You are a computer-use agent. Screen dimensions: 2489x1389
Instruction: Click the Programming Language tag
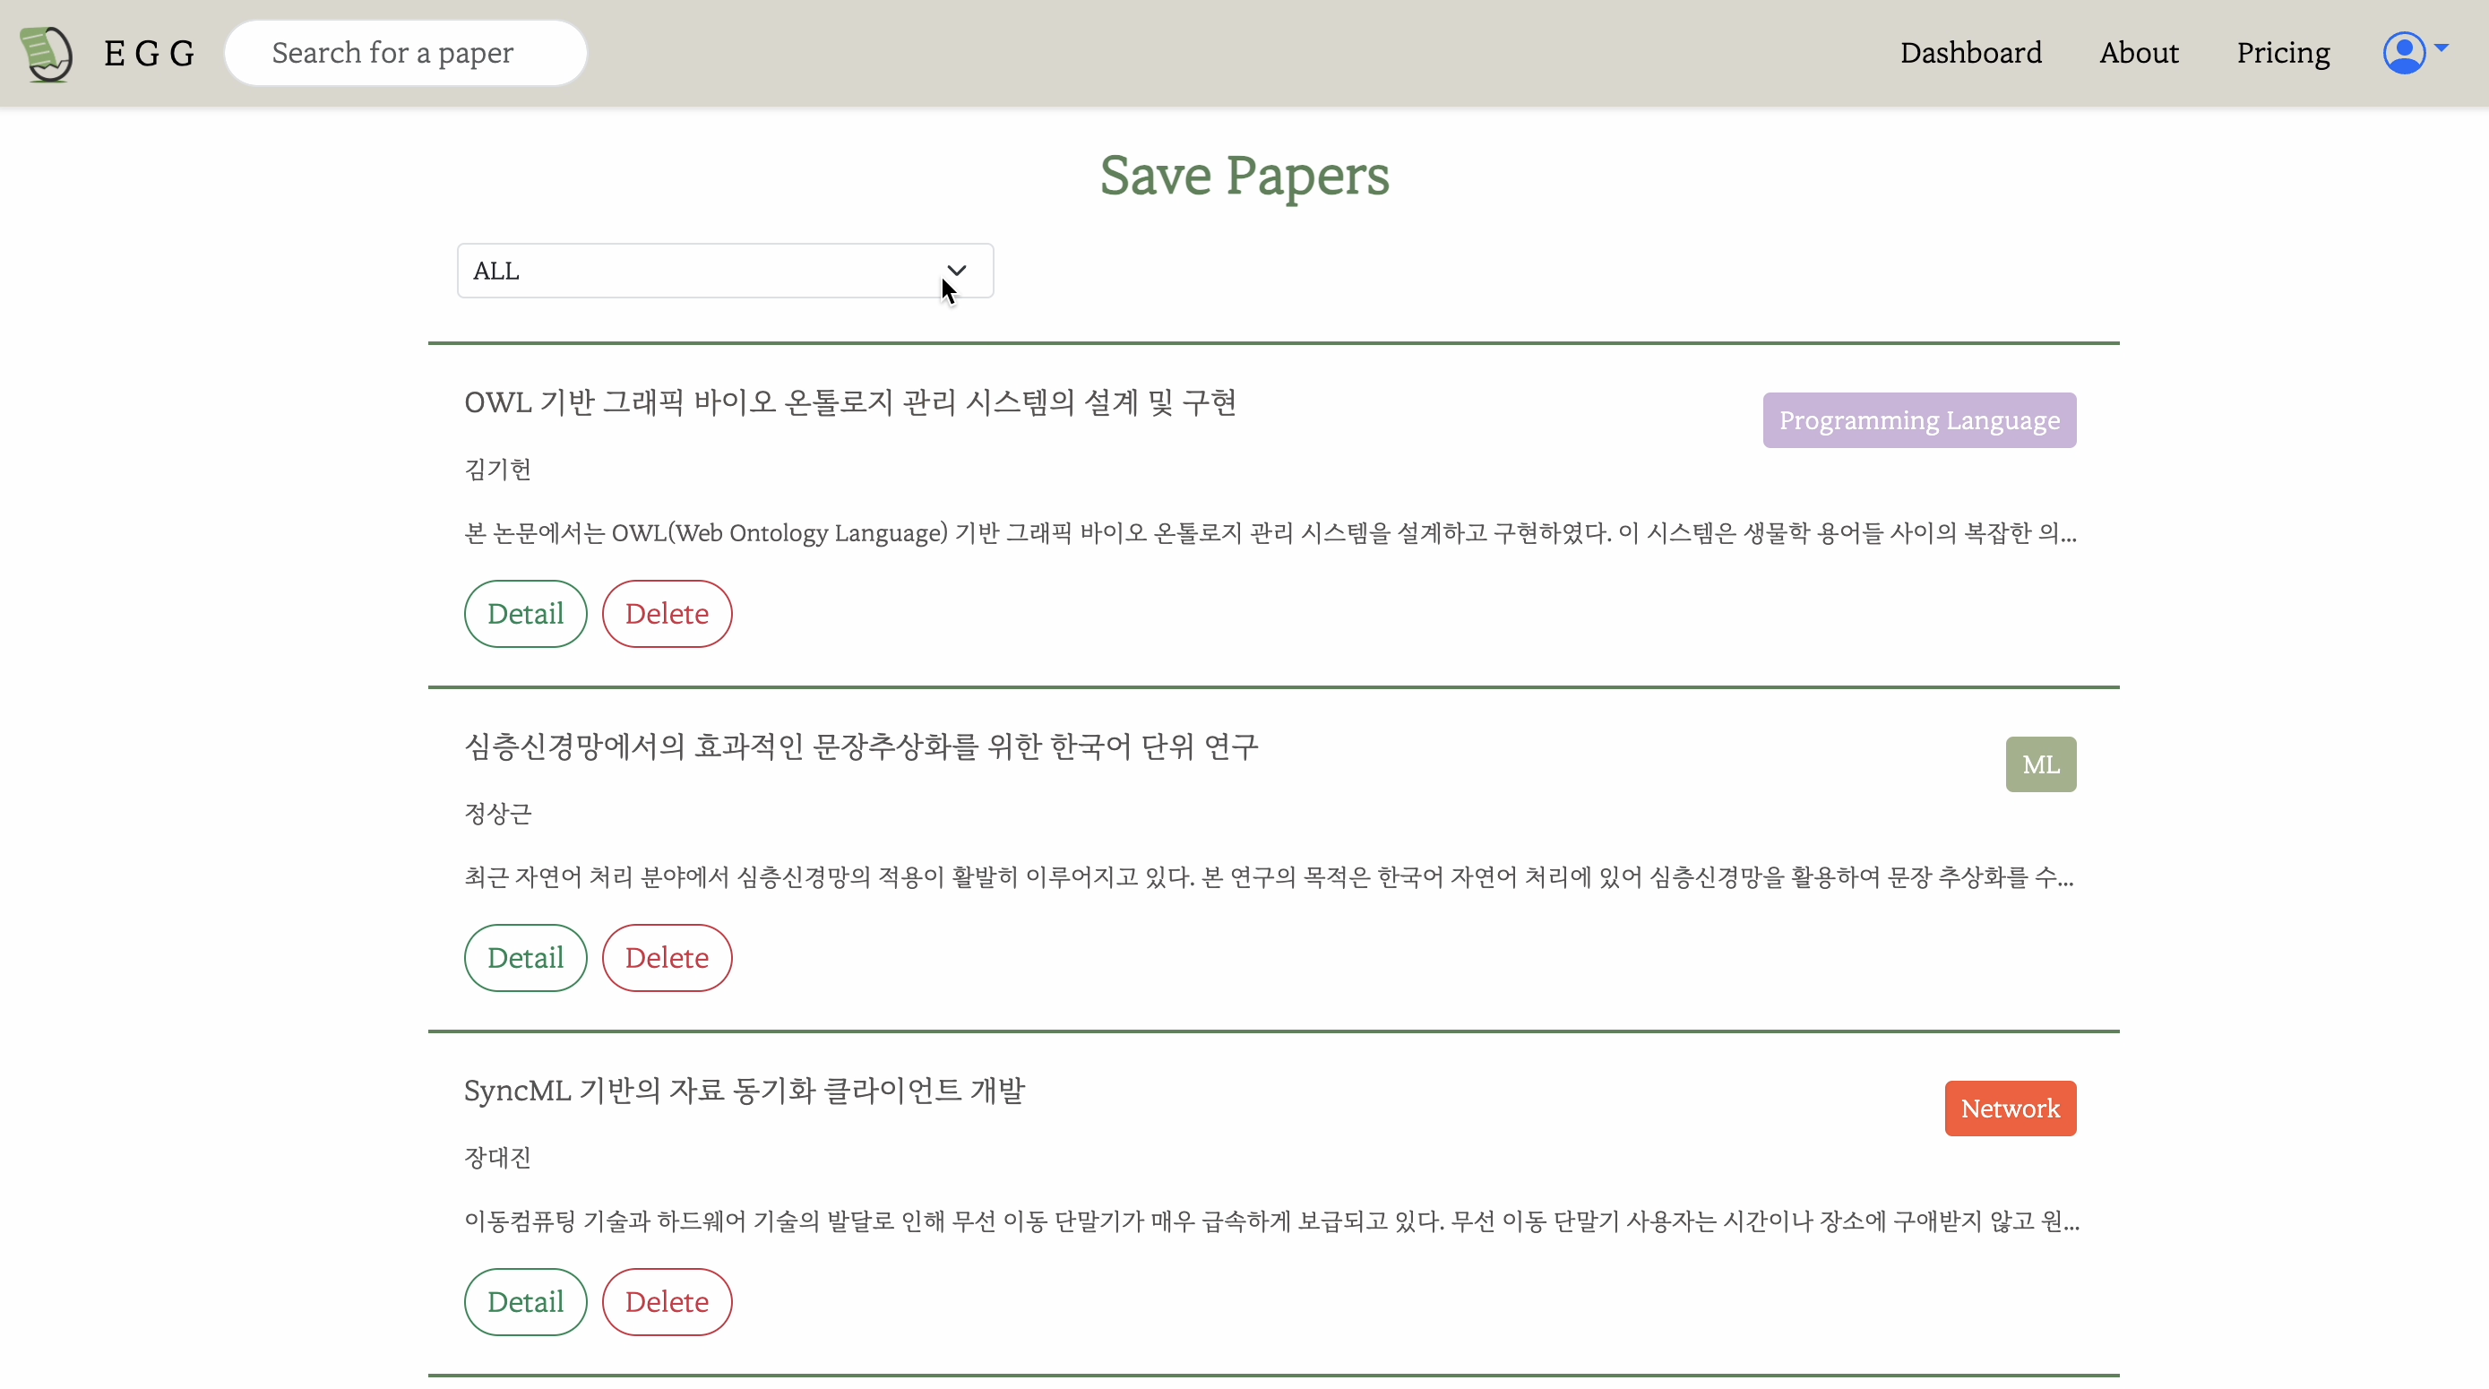[x=1919, y=419]
